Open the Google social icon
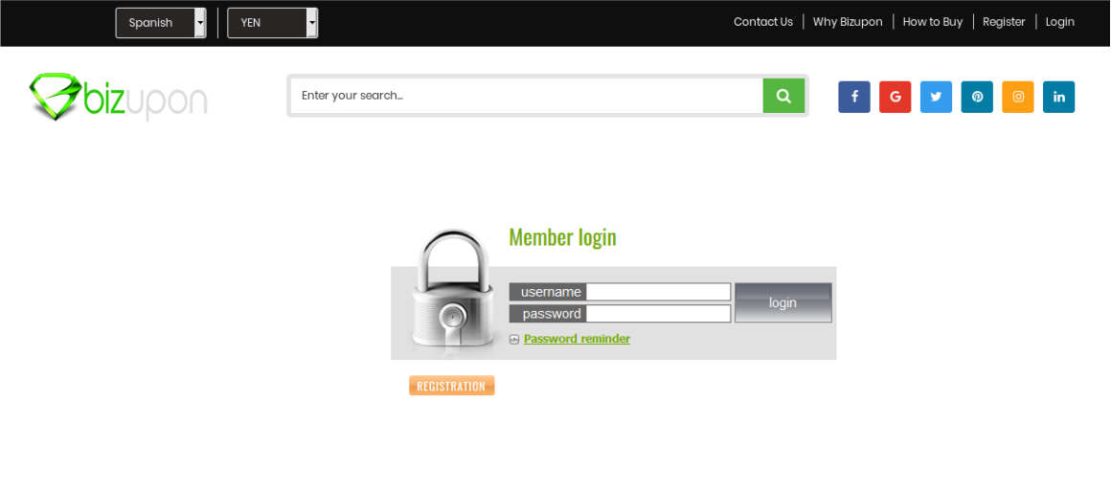 (895, 97)
